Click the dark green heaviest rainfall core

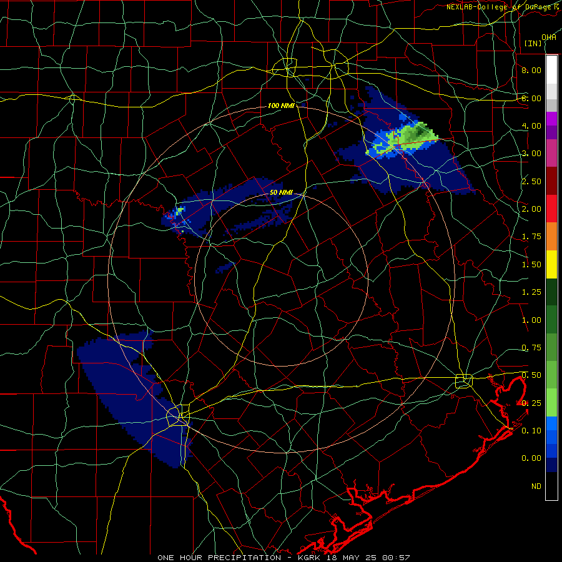(x=420, y=132)
